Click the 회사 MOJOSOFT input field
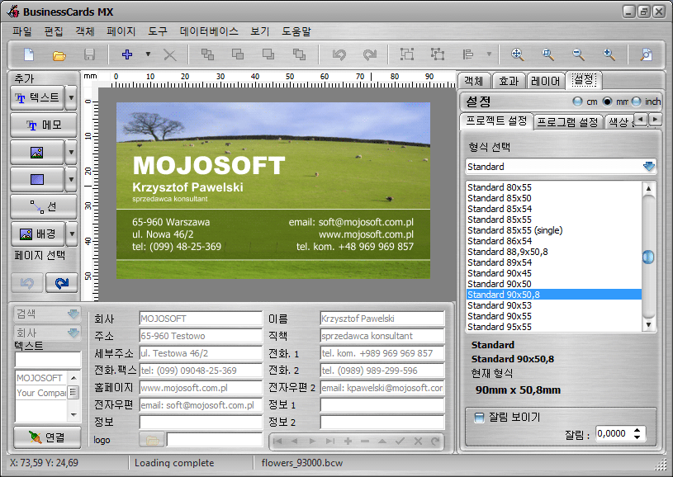Viewport: 673px width, 477px height. [x=201, y=319]
